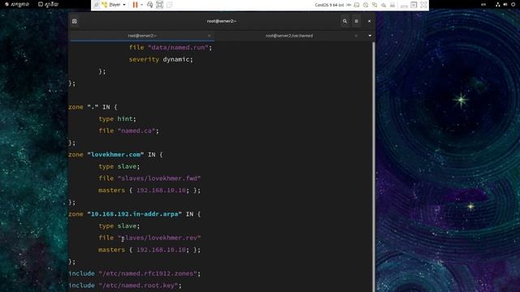Click the CD/DVD device icon
Screen dimensions: 520x292
pos(366,5)
